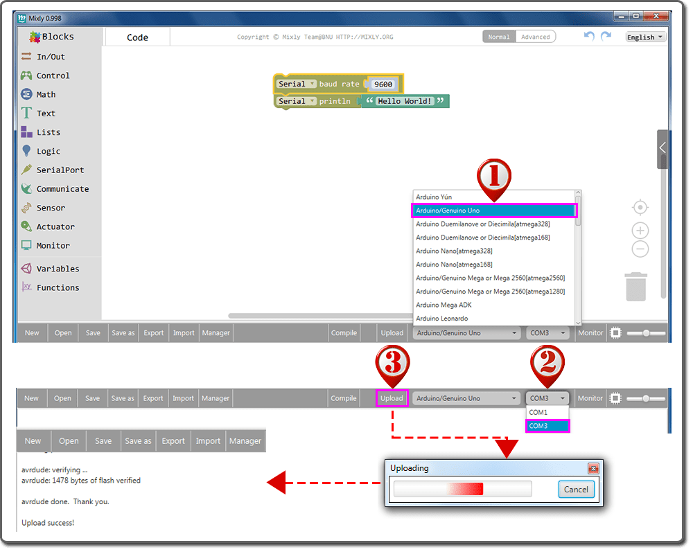Zoom in with the plus icon

click(x=640, y=231)
